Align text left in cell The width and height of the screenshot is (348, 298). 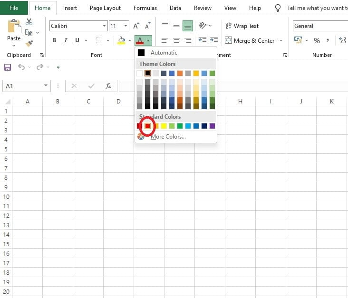pos(164,40)
